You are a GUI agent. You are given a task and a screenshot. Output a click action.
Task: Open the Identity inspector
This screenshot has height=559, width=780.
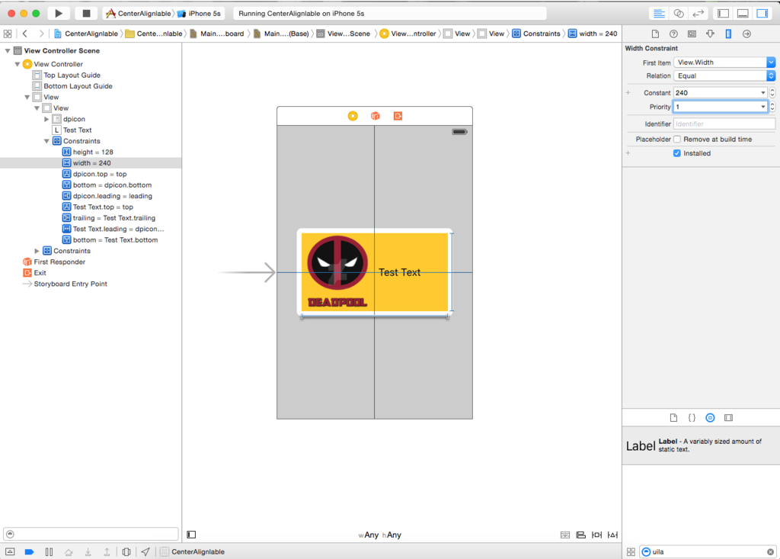pos(692,34)
